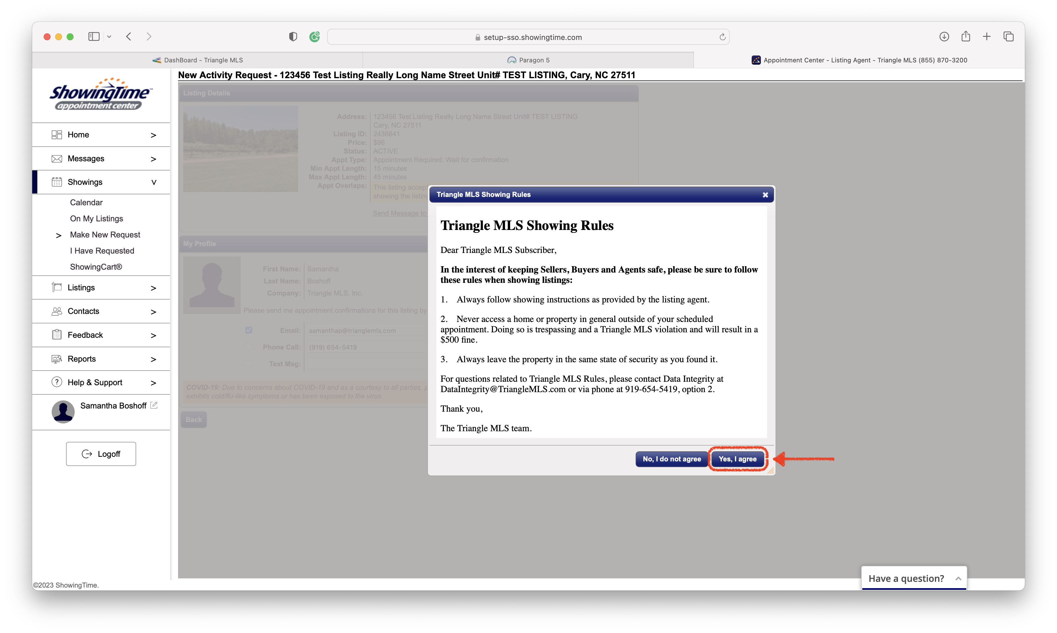Click the Help & Support question mark icon

[x=57, y=382]
